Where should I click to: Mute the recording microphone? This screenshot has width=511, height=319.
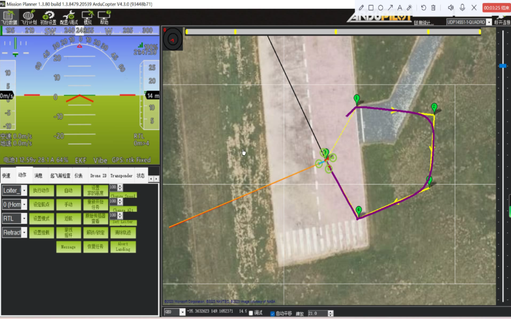coord(462,7)
